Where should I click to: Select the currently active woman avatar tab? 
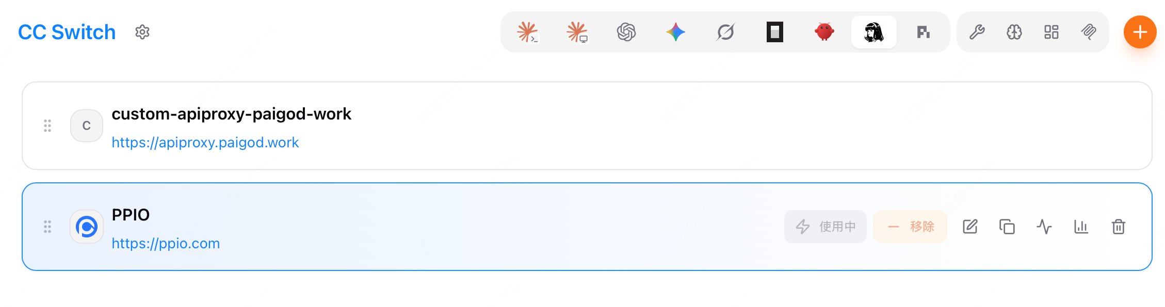tap(874, 32)
